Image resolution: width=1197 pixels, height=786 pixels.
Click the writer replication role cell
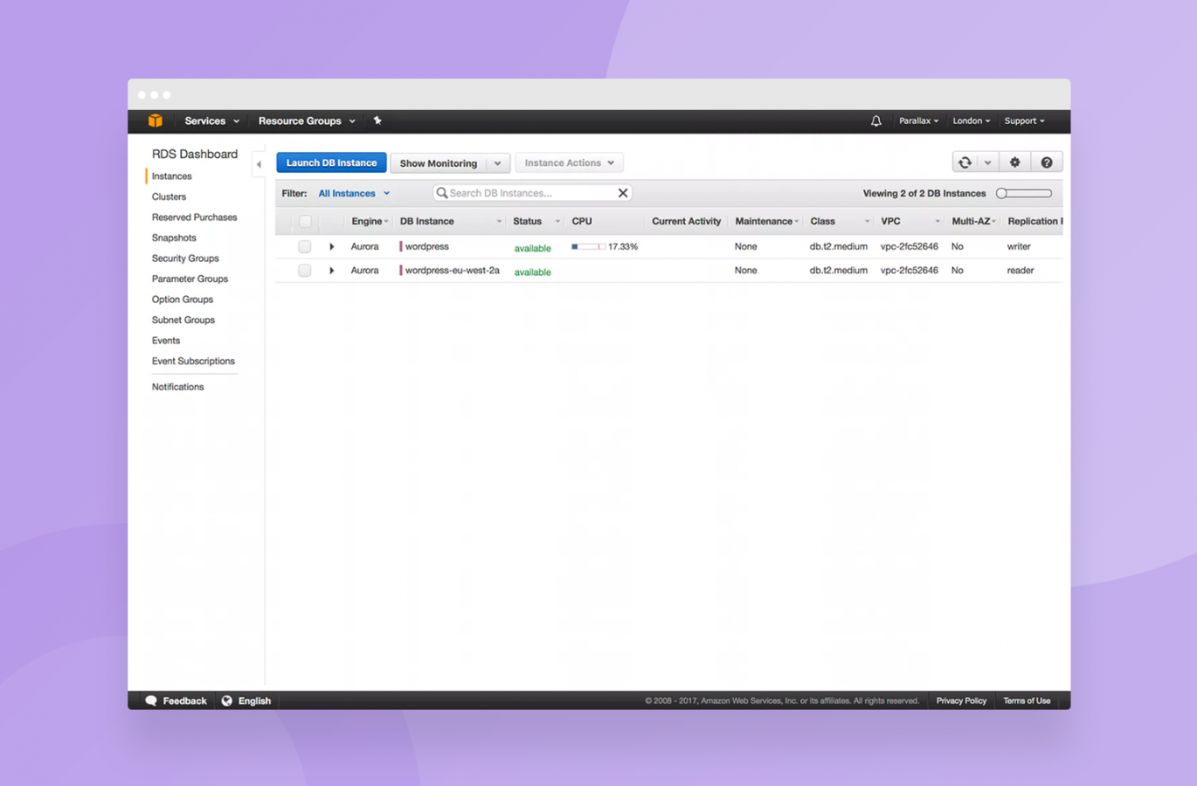pos(1019,247)
